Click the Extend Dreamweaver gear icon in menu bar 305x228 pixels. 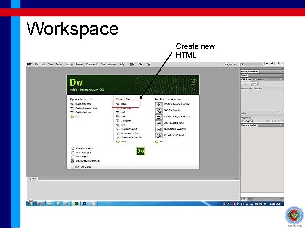pyautogui.click(x=140, y=64)
